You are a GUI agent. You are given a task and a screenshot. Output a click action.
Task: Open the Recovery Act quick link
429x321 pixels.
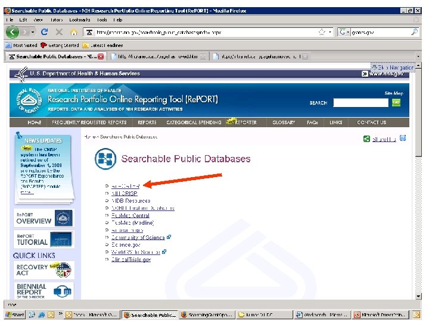[43, 270]
